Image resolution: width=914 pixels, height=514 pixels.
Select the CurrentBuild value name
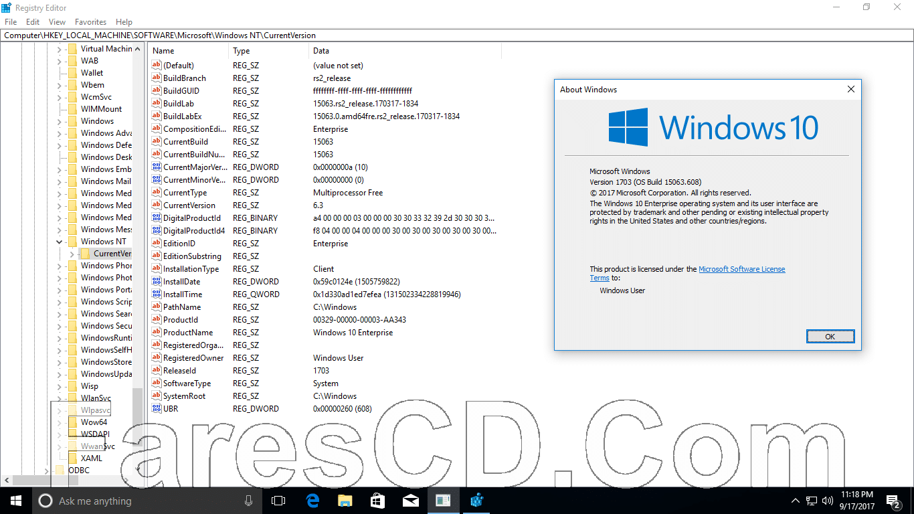pyautogui.click(x=185, y=142)
